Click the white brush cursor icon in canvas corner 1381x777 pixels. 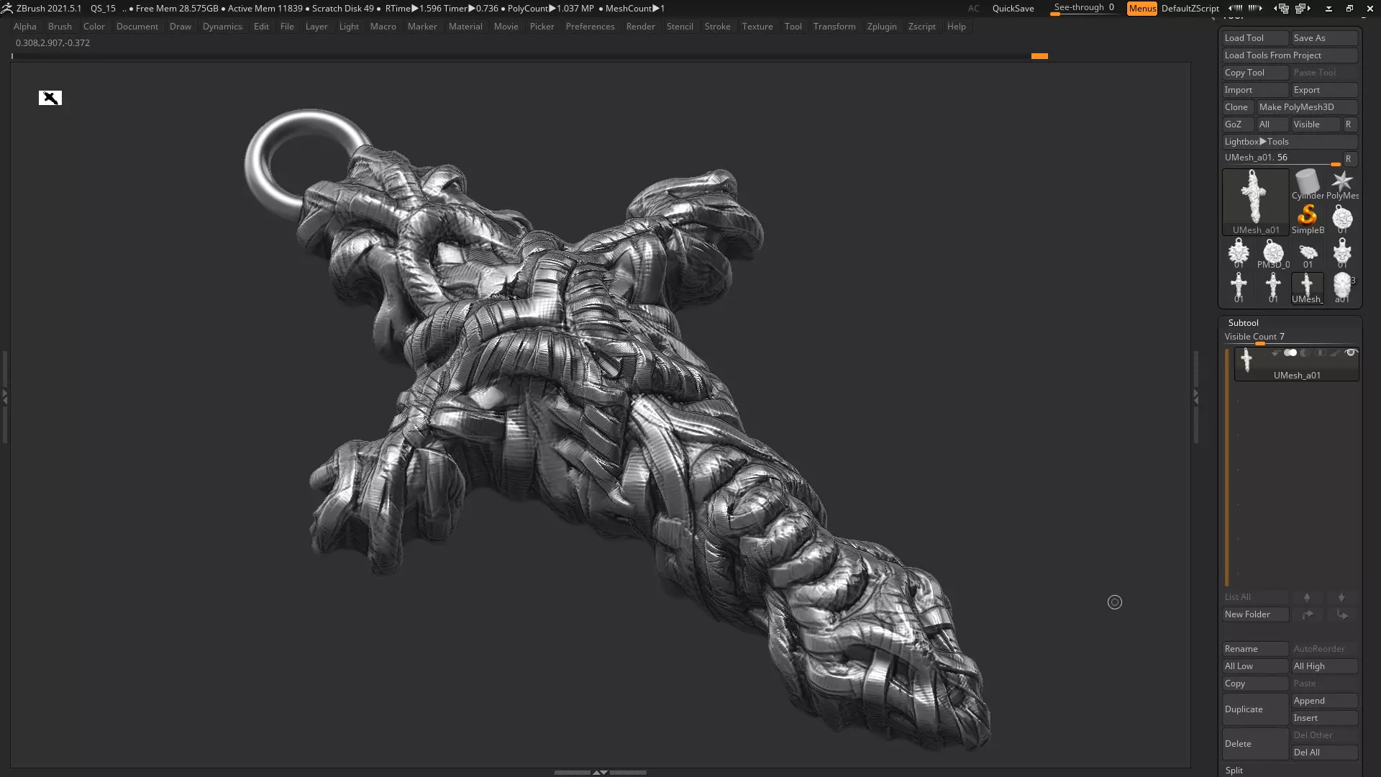50,98
